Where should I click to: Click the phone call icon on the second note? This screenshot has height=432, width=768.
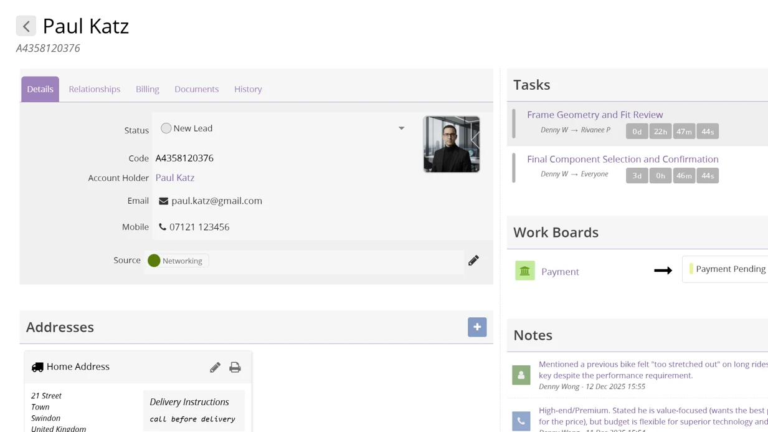point(521,421)
